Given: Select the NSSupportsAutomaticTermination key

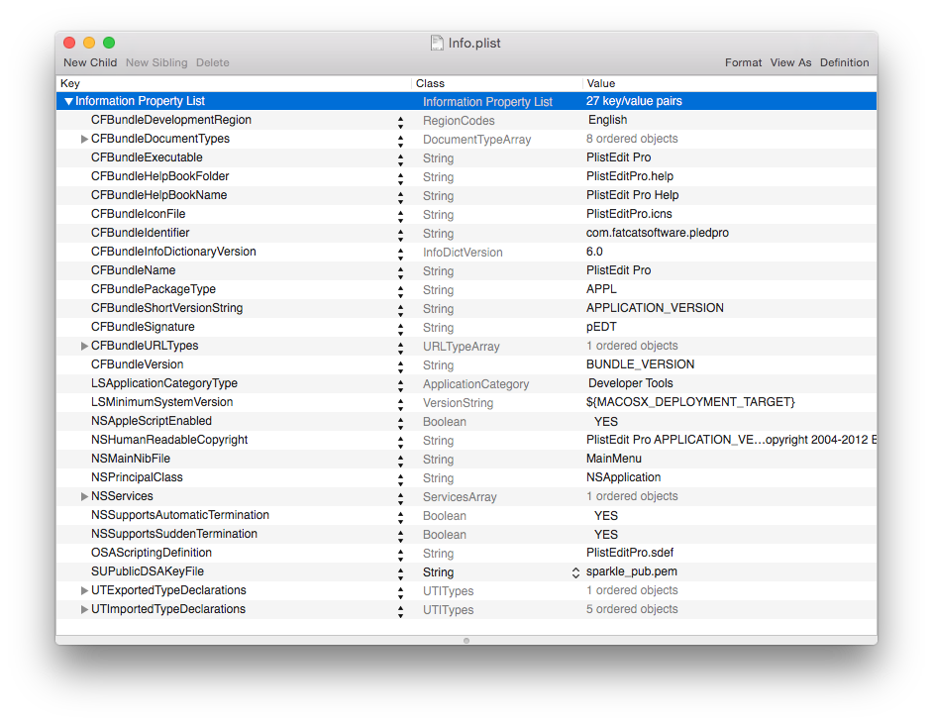Looking at the screenshot, I should click(180, 515).
